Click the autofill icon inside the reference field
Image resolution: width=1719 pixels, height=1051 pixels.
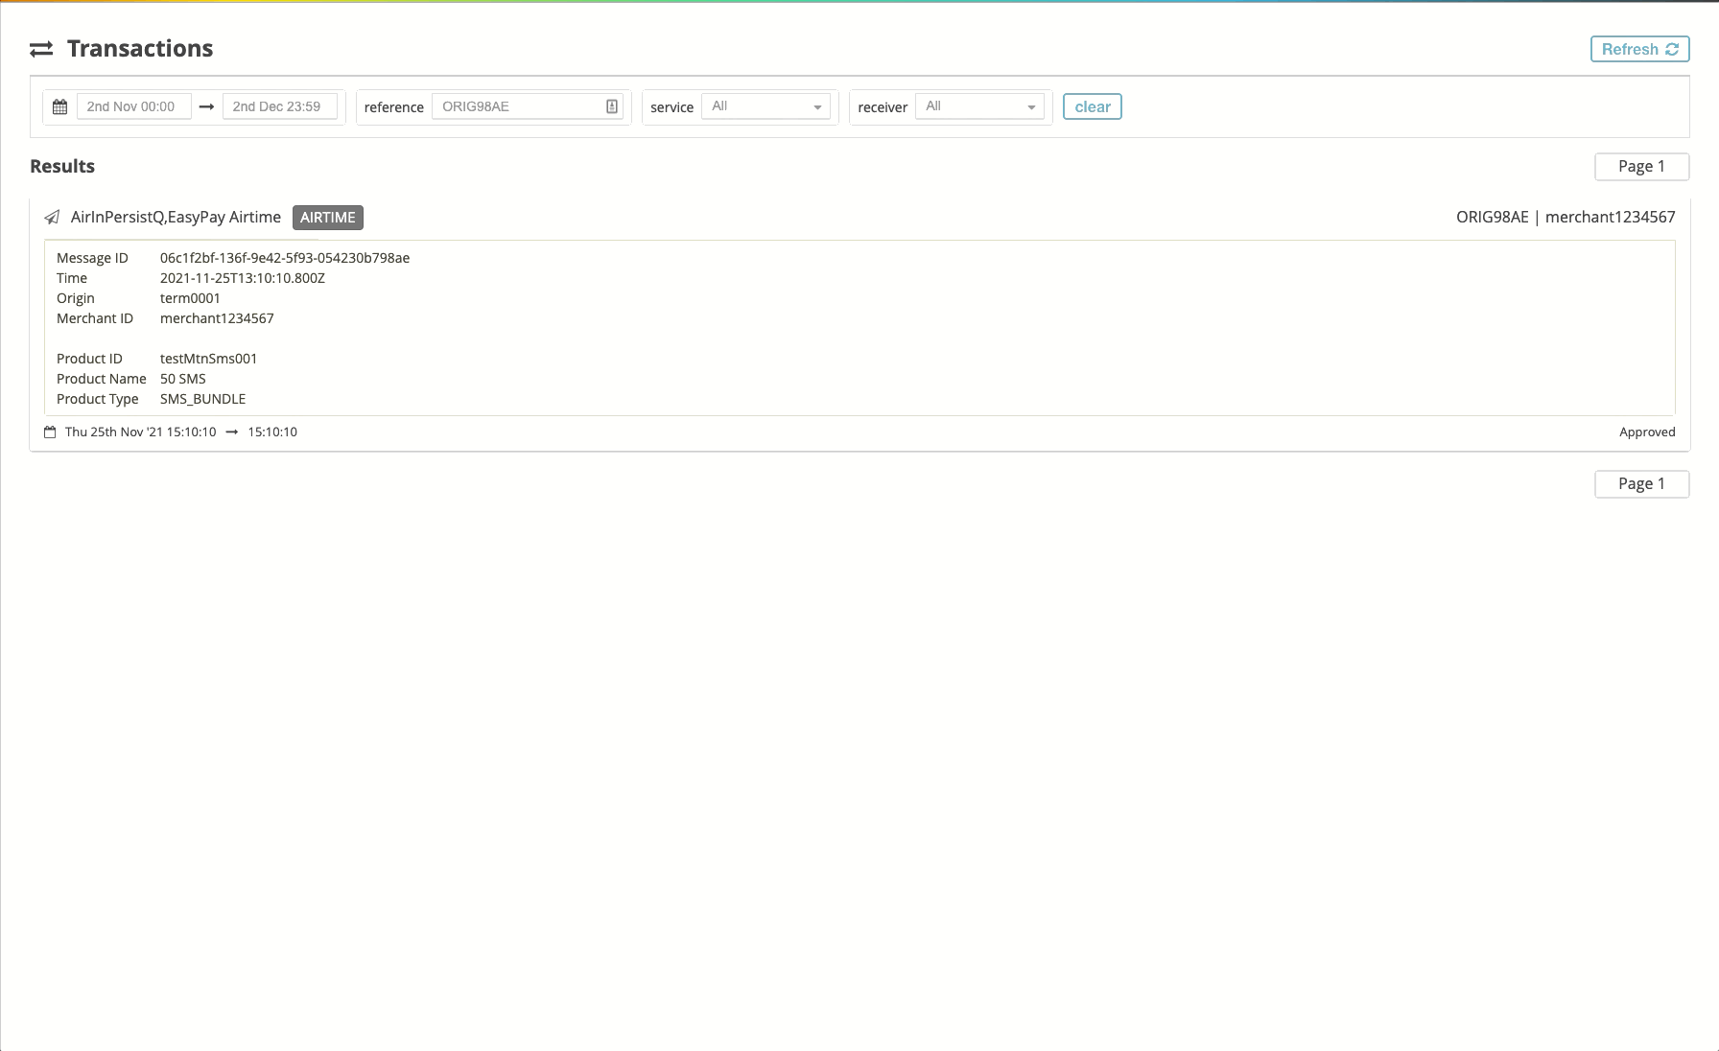[612, 106]
